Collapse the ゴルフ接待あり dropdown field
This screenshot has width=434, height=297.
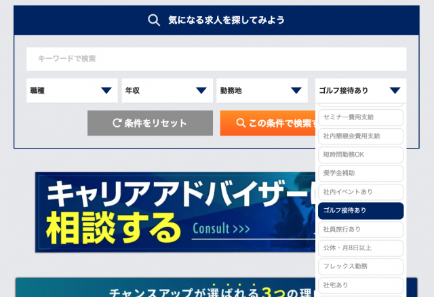coord(361,91)
